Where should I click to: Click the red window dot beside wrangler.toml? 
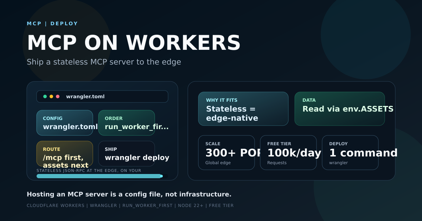(58, 96)
